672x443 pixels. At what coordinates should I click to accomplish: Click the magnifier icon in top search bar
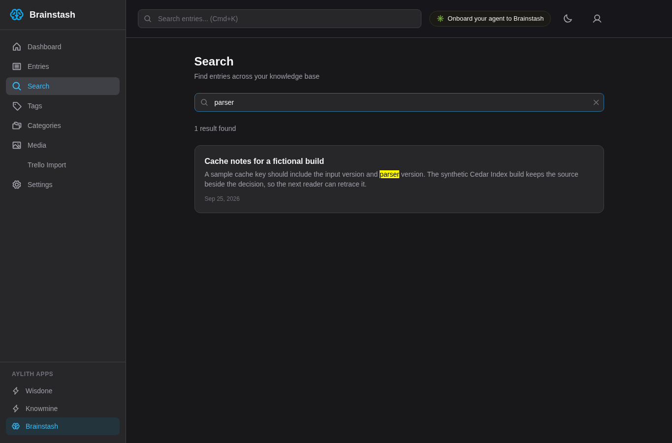point(148,19)
